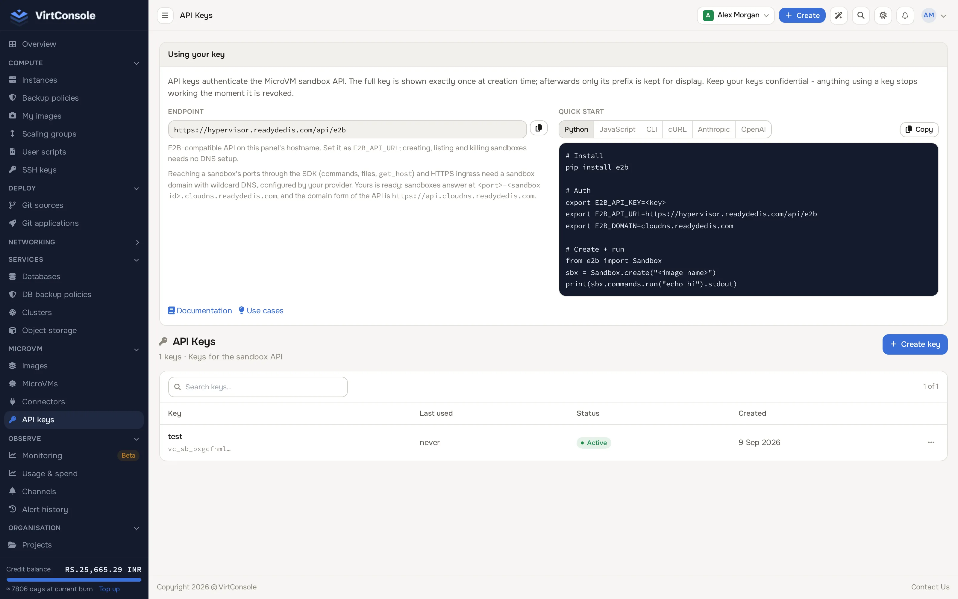This screenshot has height=599, width=958.
Task: Copy the quick start code snippet
Action: tap(919, 130)
